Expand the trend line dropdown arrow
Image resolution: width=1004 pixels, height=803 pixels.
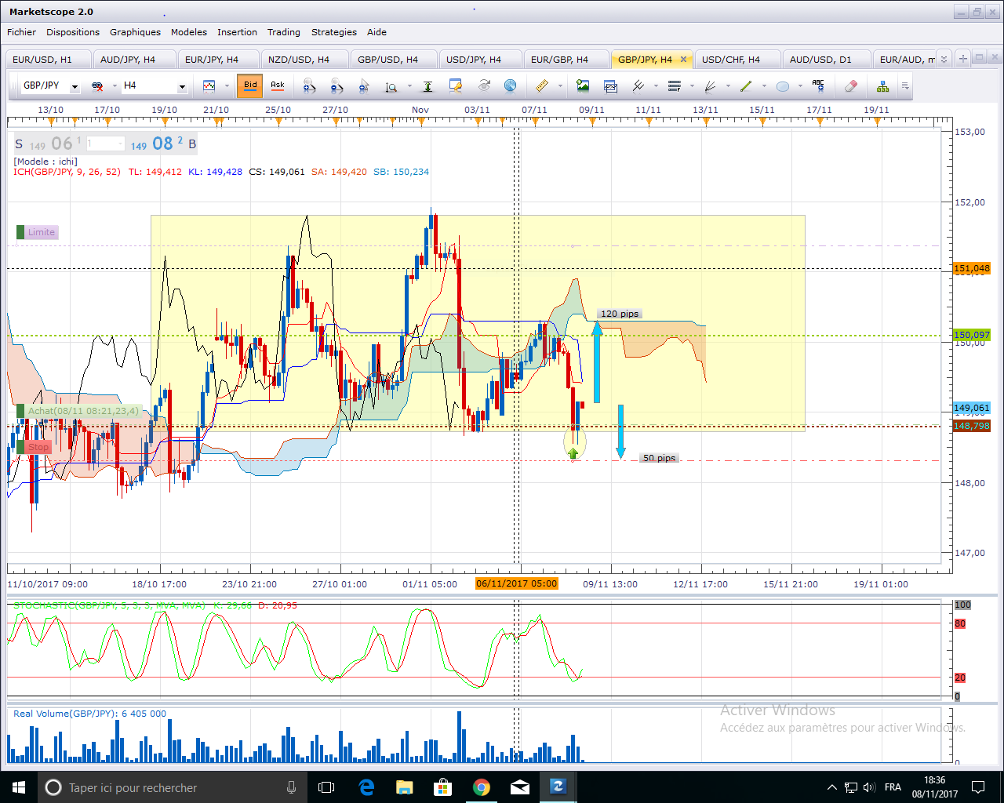point(764,86)
